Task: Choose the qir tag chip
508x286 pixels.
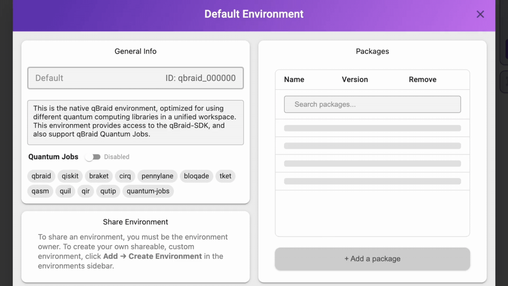Action: tap(86, 191)
